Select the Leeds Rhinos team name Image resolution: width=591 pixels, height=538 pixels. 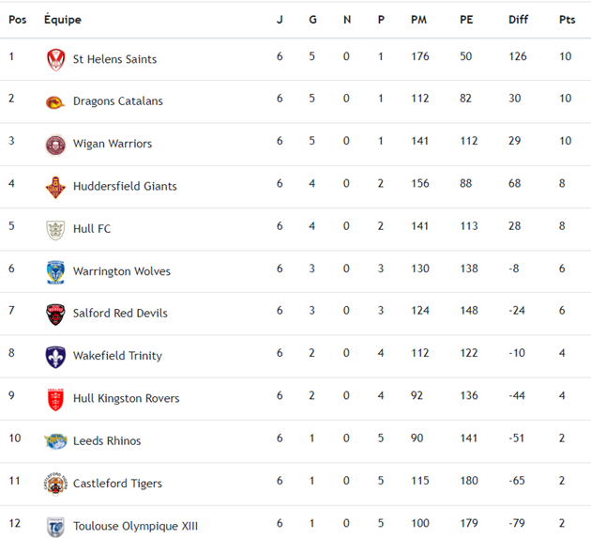[x=107, y=441]
